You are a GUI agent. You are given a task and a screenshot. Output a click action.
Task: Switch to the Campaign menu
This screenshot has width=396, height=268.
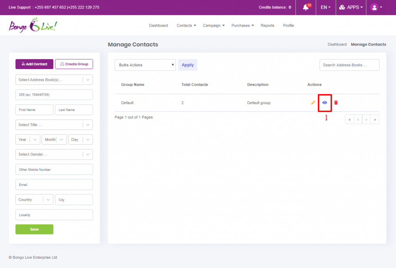pyautogui.click(x=213, y=25)
